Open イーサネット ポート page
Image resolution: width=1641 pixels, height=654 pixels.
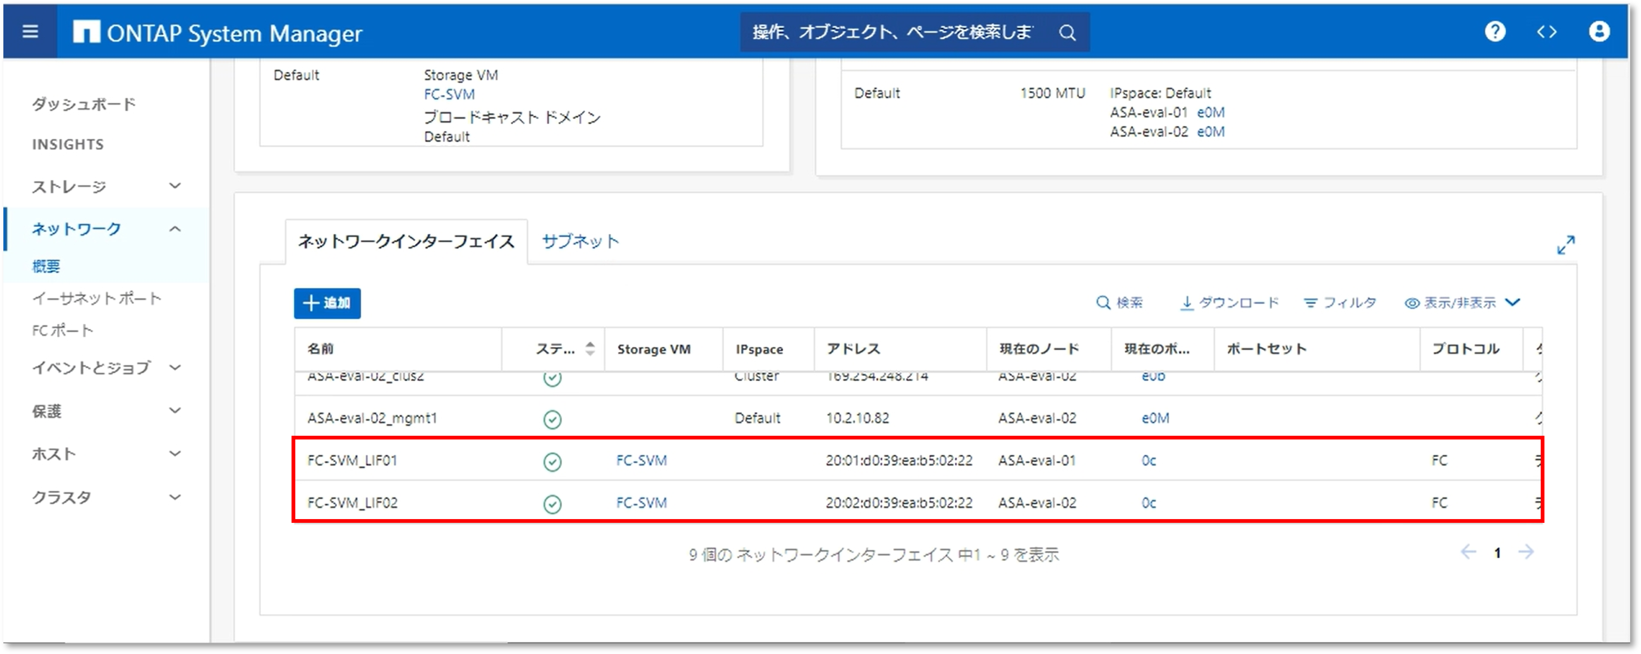[97, 298]
